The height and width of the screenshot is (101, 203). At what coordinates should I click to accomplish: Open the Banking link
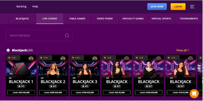[x=21, y=7]
